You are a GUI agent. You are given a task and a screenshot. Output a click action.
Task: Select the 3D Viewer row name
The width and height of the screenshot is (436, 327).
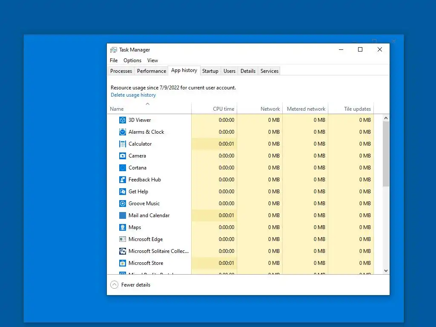tap(140, 120)
